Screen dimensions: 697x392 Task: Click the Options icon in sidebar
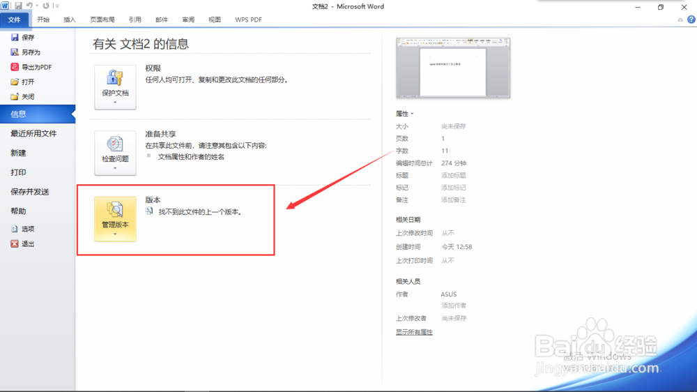point(15,229)
